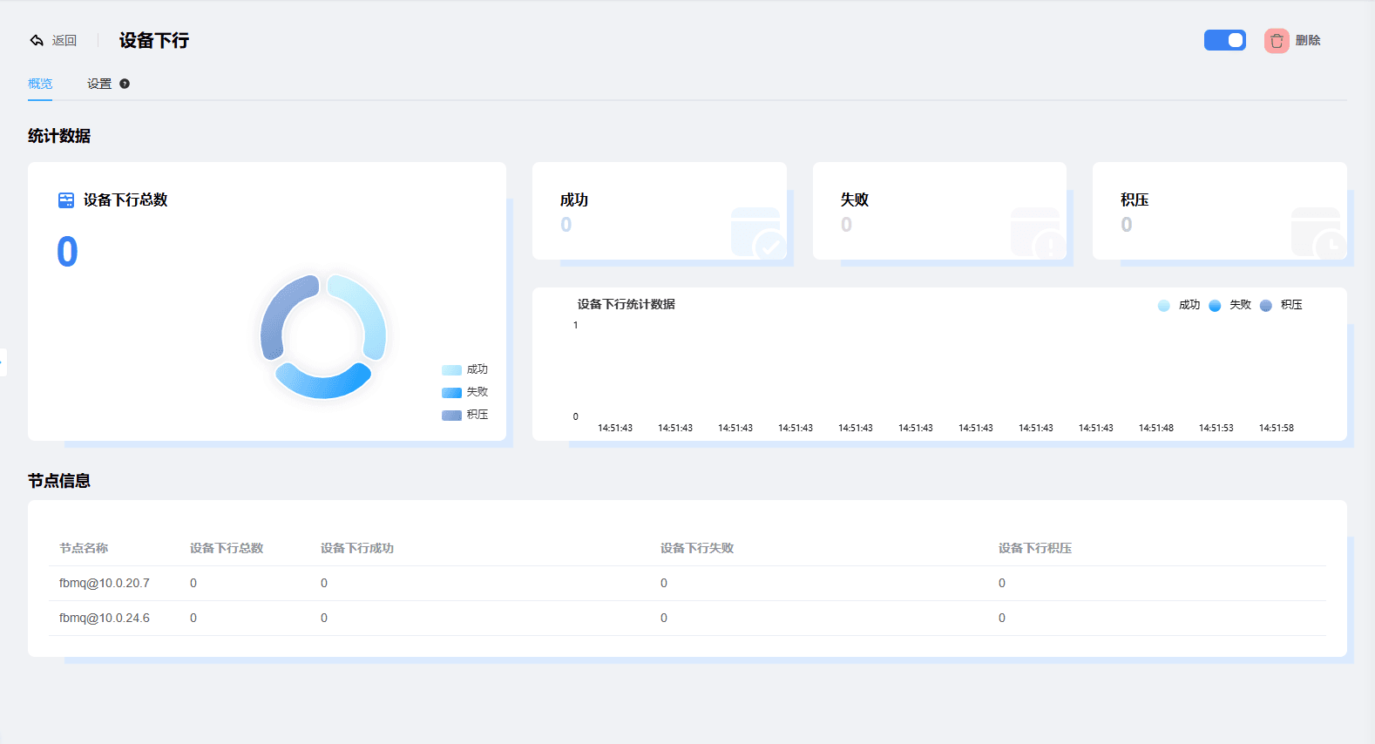Select node row fbmq@10.0.20.7
The image size is (1375, 744).
click(x=687, y=583)
